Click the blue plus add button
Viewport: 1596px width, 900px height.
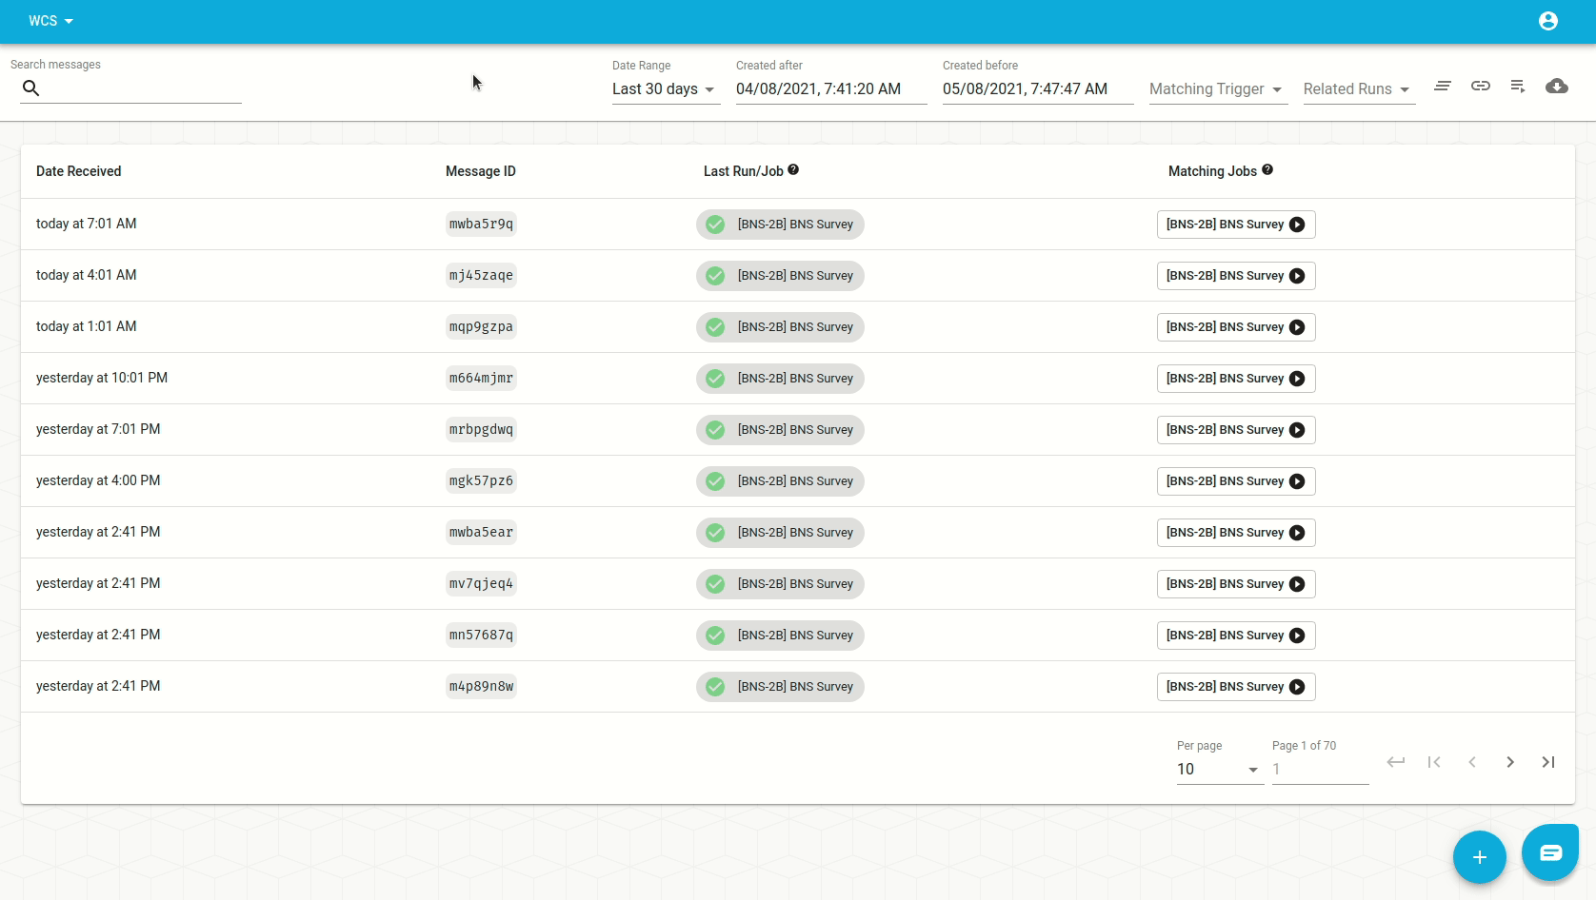point(1480,857)
